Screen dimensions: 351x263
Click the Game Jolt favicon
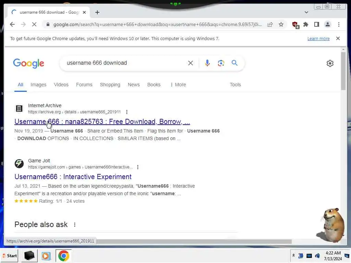pyautogui.click(x=19, y=164)
